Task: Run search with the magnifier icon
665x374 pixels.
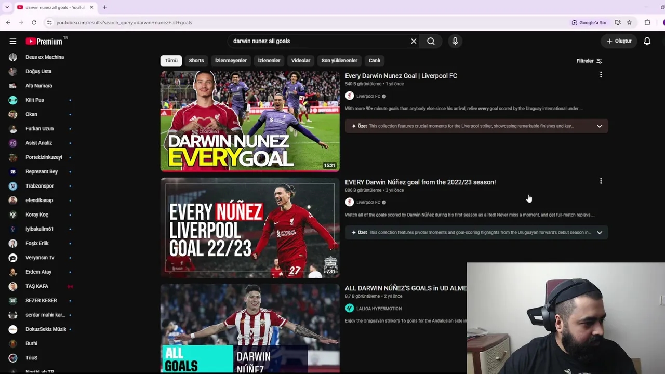Action: pyautogui.click(x=431, y=41)
